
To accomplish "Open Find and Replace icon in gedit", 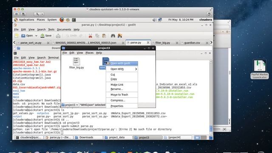I will point(120,36).
